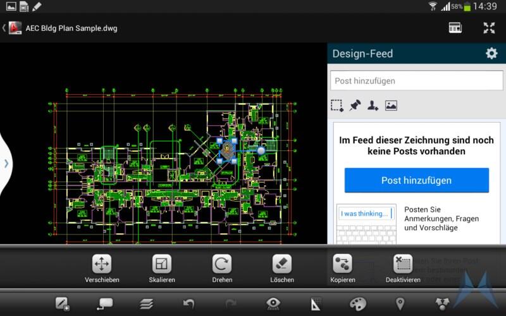Expand the left side panel chevron
Screen dimensions: 506x316
[6, 163]
